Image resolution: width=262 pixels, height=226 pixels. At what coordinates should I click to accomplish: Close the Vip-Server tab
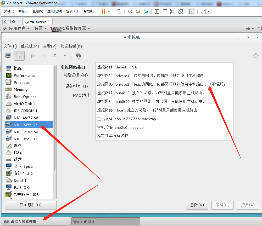(49, 21)
